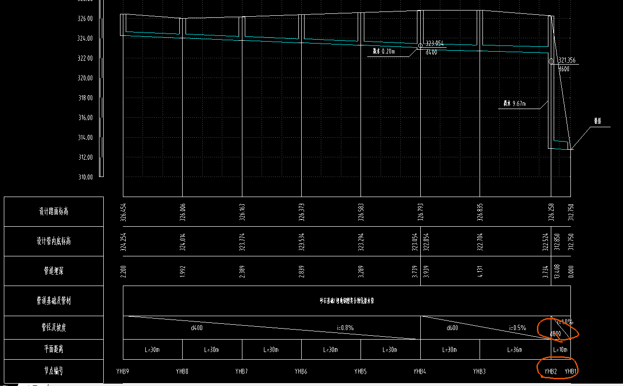Pick burial depth value 3.939
This screenshot has width=623, height=386.
(x=426, y=271)
